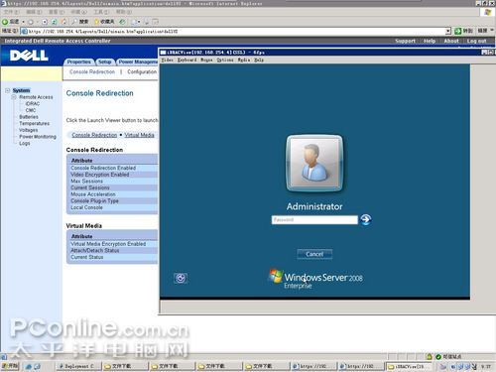Follow the Virtual Media link
Viewport: 496px width, 372px height.
point(139,135)
